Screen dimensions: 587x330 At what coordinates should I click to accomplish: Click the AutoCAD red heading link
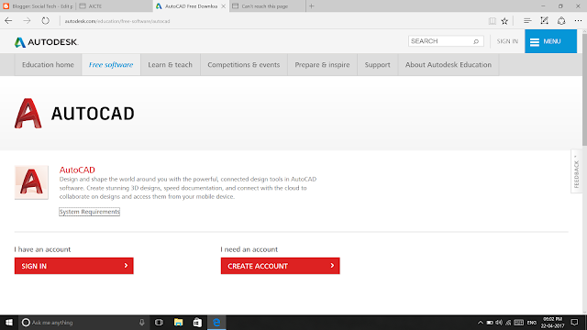(77, 170)
